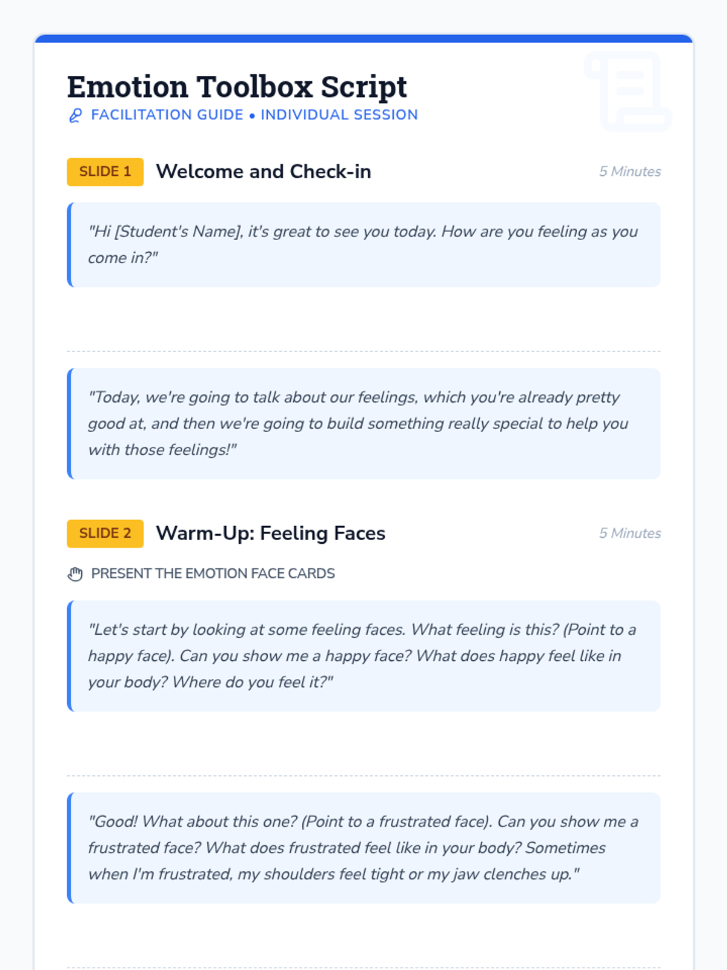The height and width of the screenshot is (970, 727).
Task: Click the SLIDE 2 yellow badge
Action: tap(105, 533)
